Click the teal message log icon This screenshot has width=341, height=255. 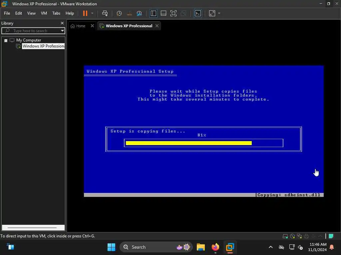tap(331, 236)
